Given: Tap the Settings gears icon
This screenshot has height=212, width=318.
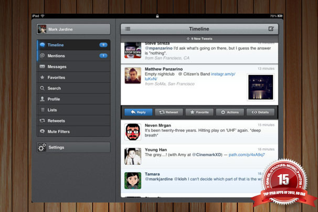Looking at the screenshot, I should click(42, 147).
